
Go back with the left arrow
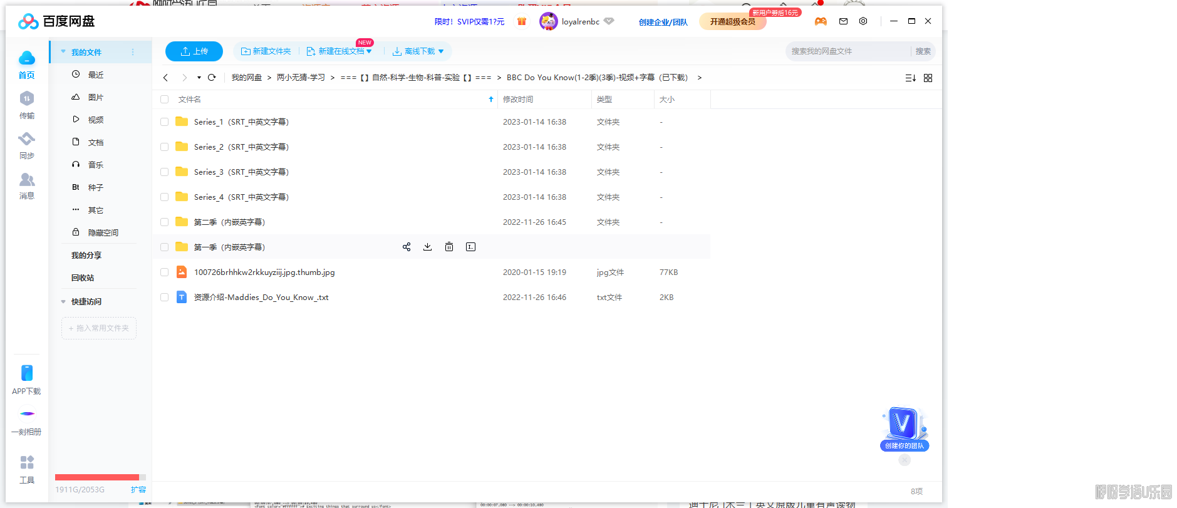coord(165,78)
